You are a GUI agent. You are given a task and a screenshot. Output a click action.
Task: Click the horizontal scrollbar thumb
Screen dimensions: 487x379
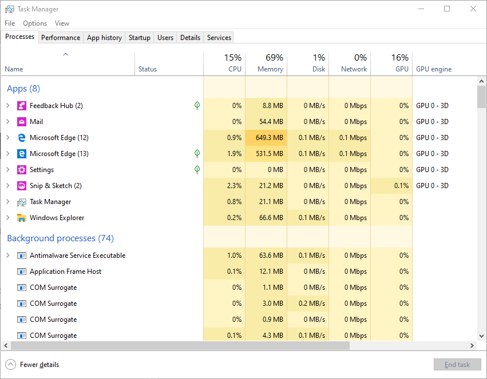point(180,345)
